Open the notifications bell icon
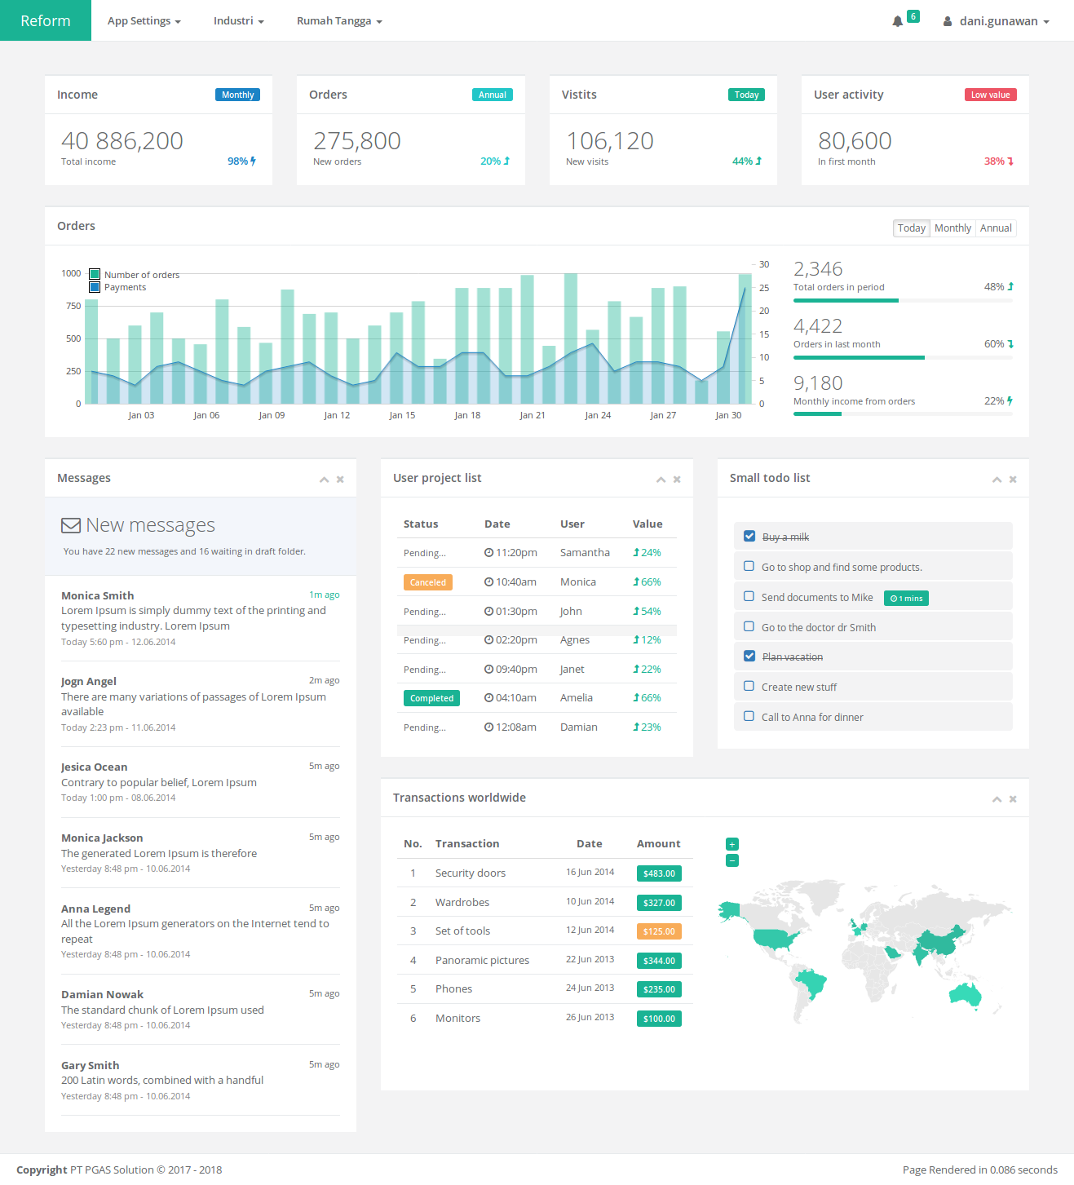This screenshot has height=1185, width=1074. [x=897, y=21]
